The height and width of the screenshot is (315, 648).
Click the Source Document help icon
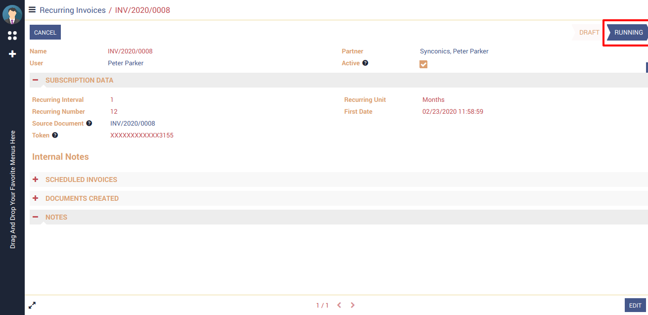(x=89, y=123)
